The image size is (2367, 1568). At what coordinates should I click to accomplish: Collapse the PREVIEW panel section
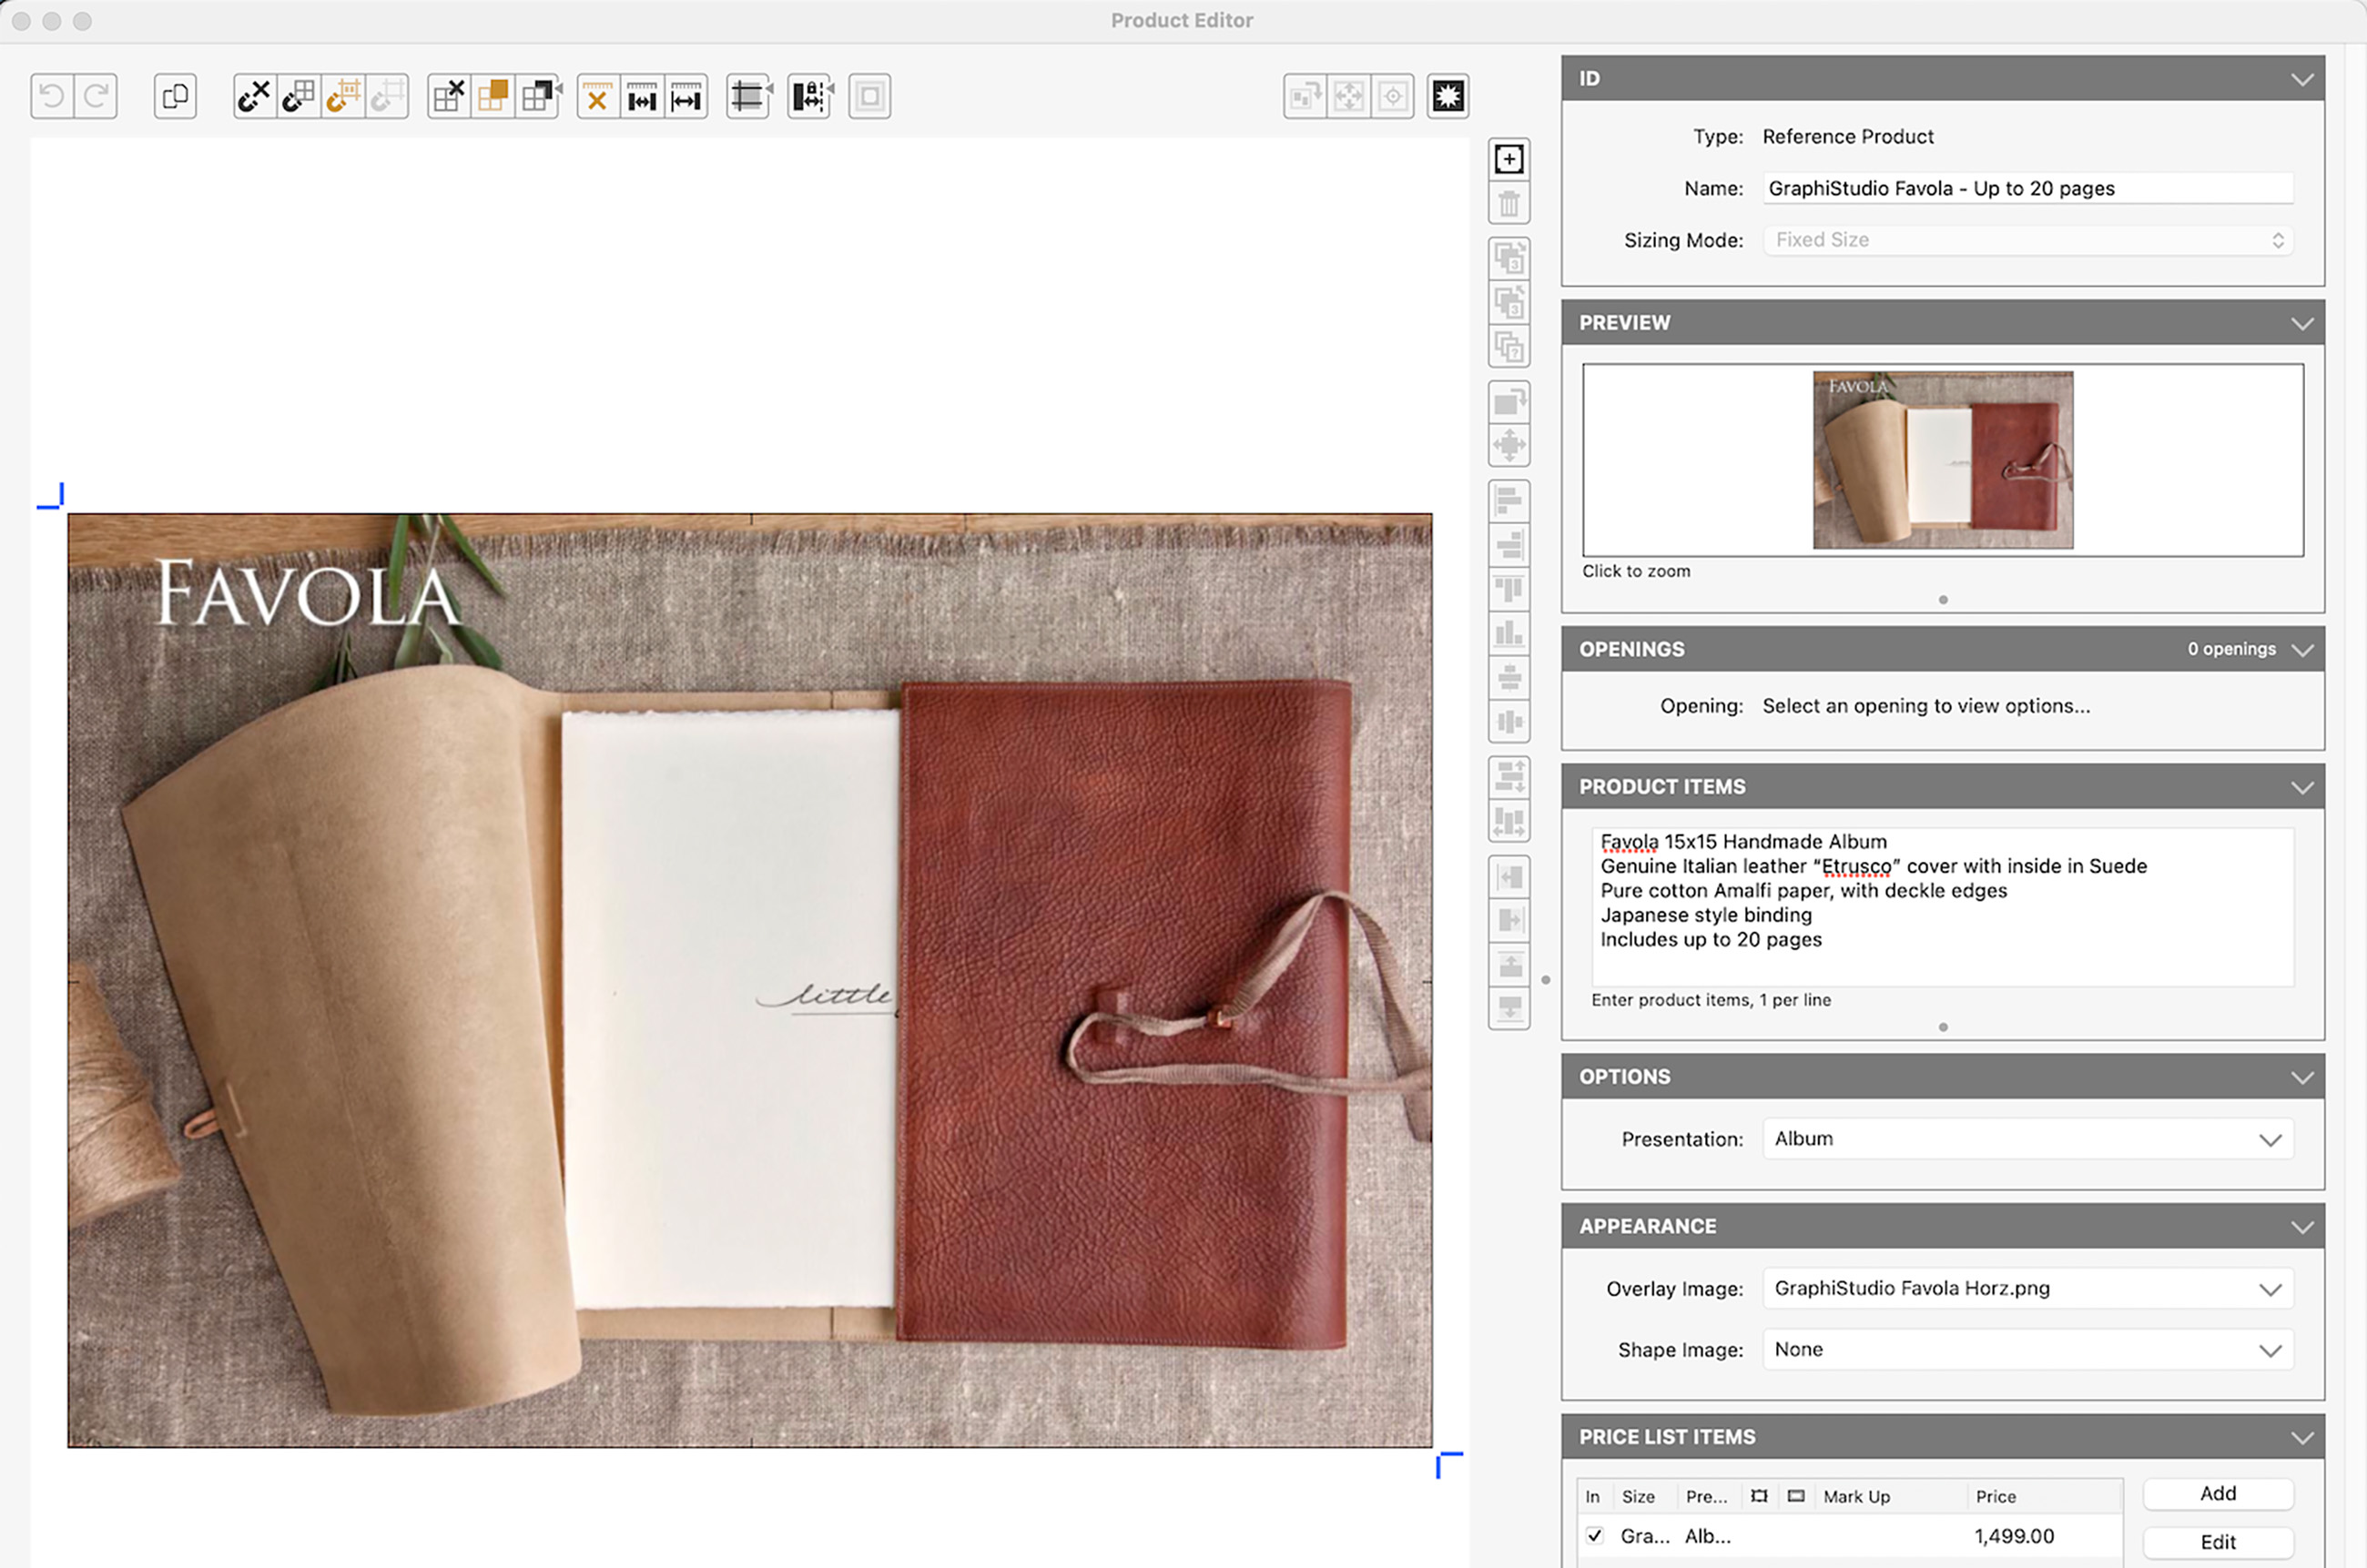coord(2302,323)
